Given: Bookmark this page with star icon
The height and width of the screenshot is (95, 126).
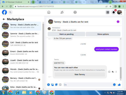Looking at the screenshot, I should 110,6.
